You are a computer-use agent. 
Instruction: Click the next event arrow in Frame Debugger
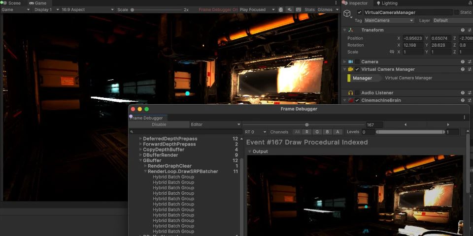click(448, 125)
